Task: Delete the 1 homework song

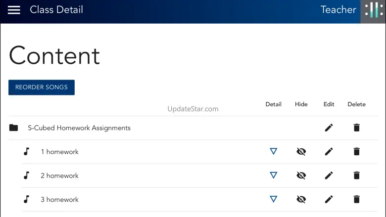Action: click(x=356, y=152)
